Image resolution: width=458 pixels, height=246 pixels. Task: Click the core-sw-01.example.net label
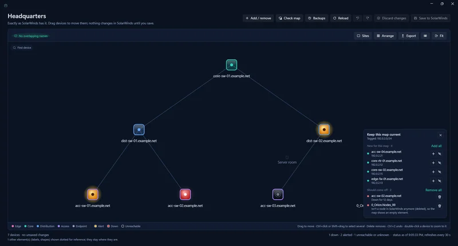click(x=231, y=76)
